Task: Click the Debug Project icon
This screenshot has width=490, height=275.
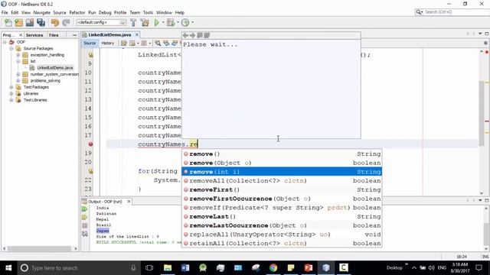Action: tap(171, 22)
